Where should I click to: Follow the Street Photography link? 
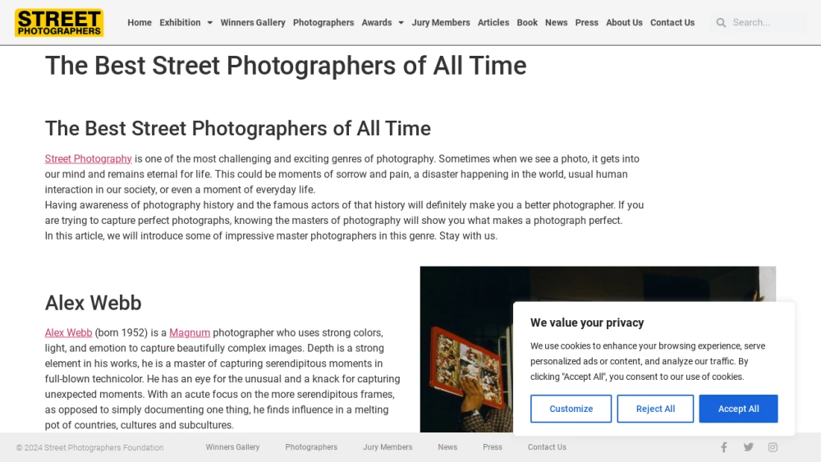point(88,159)
